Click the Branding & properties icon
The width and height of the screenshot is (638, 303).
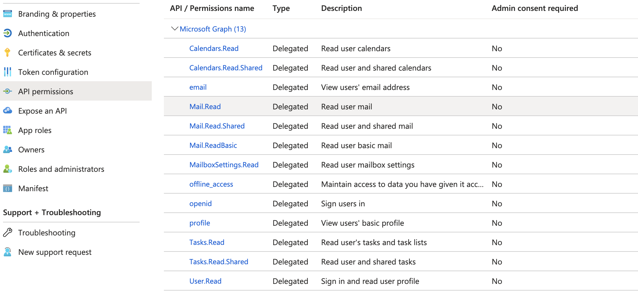[x=8, y=14]
